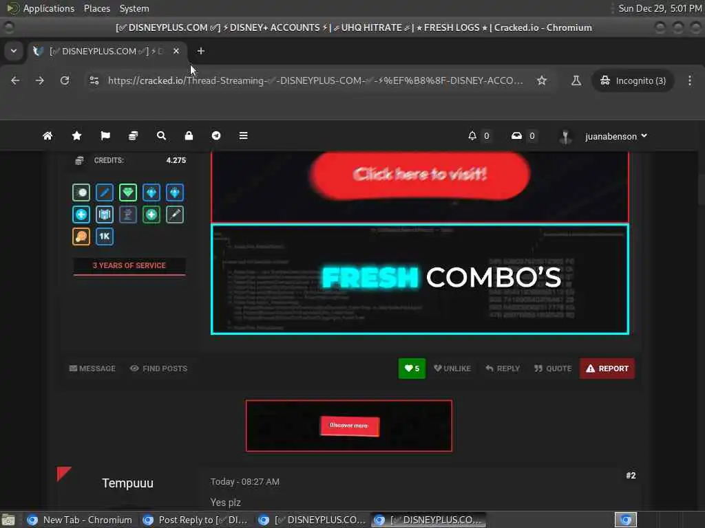Open forum search magnifier icon
The image size is (705, 528).
tap(161, 135)
